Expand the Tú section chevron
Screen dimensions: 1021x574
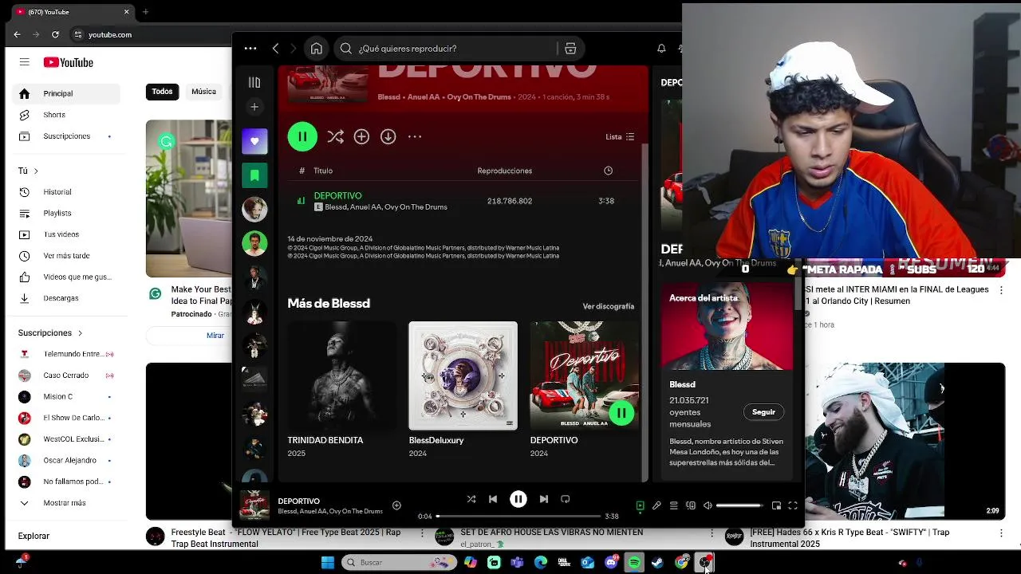click(35, 171)
